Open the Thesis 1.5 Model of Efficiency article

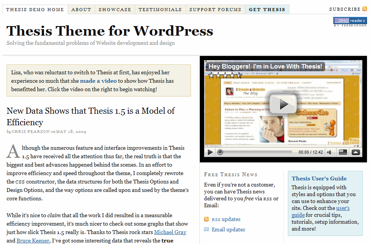pyautogui.click(x=91, y=116)
